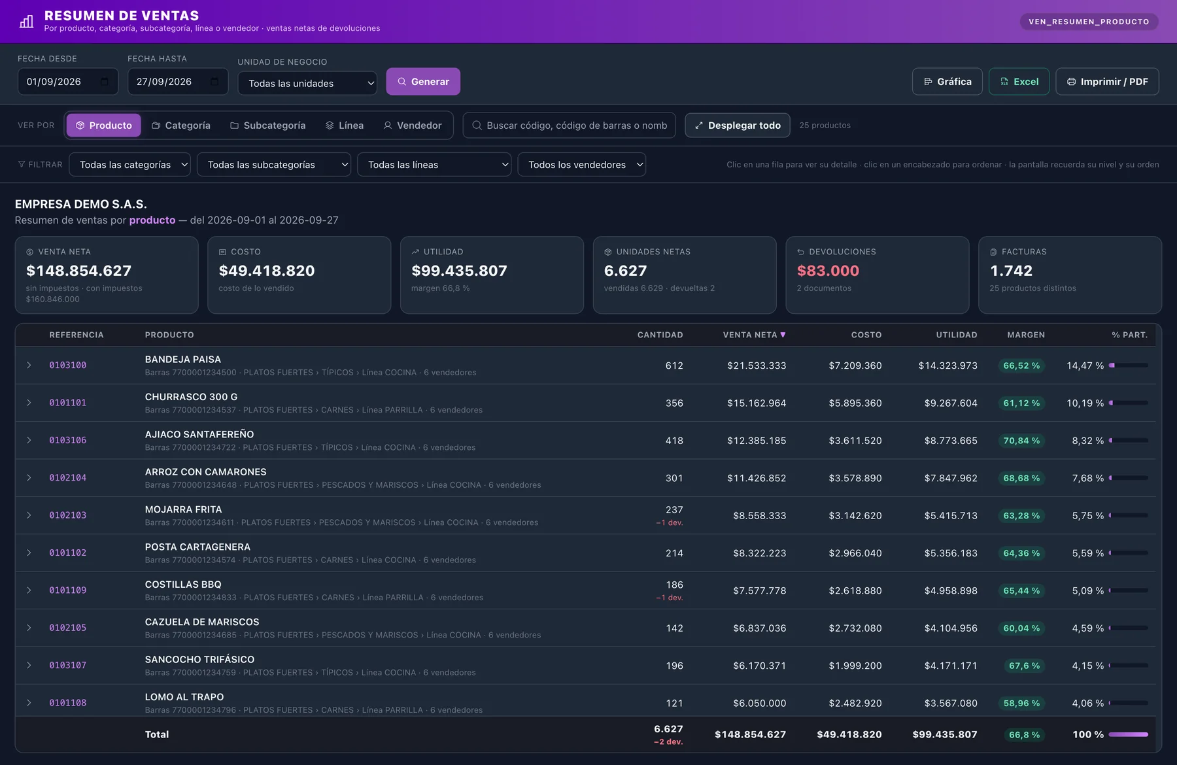Click the Devoluciones return icon
This screenshot has height=765, width=1177.
[x=800, y=252]
